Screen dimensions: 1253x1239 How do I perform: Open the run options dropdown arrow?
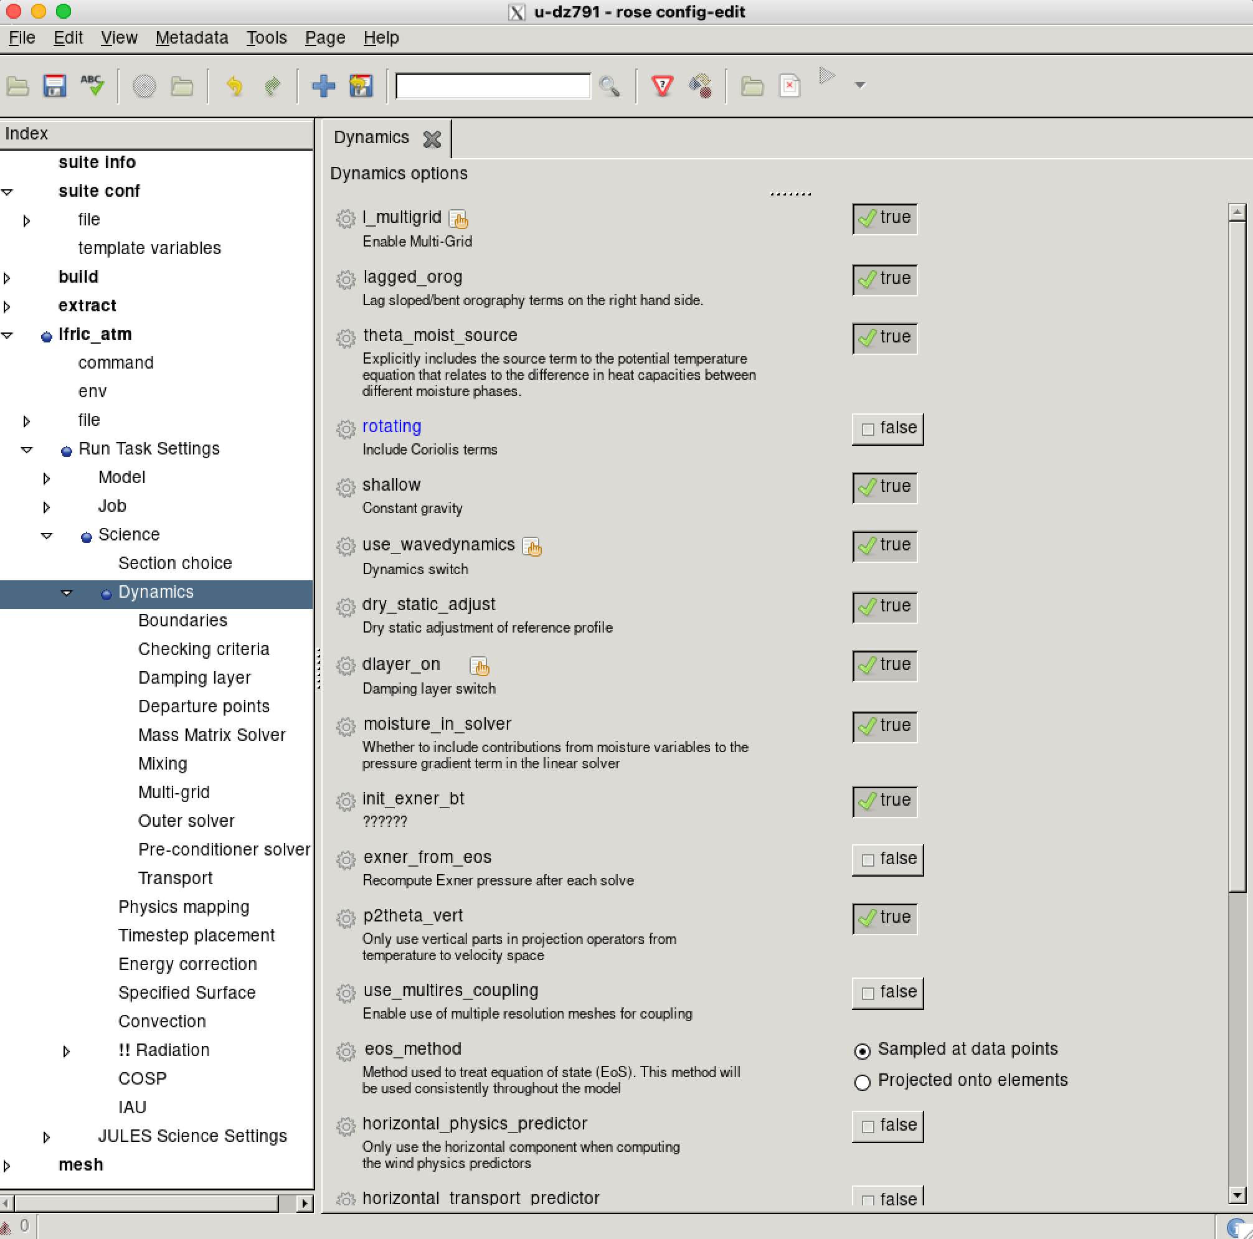[x=860, y=85]
